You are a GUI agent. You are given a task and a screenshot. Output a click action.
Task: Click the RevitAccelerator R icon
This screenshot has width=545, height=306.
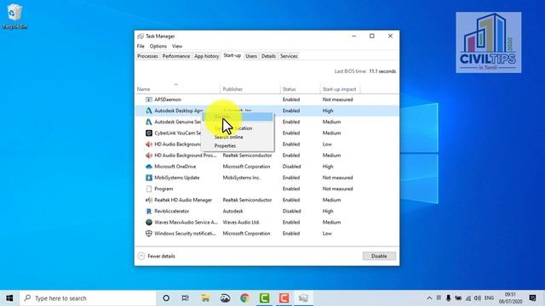(149, 211)
